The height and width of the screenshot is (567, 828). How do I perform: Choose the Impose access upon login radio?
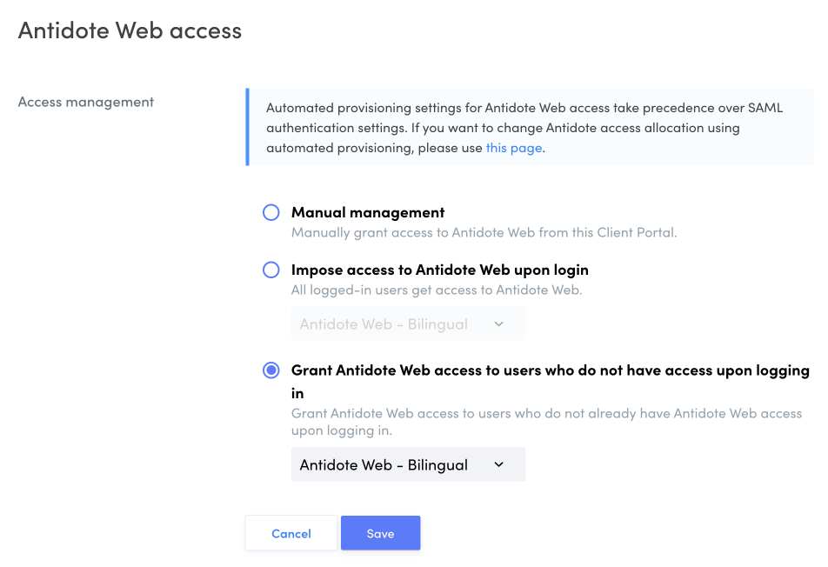[270, 270]
